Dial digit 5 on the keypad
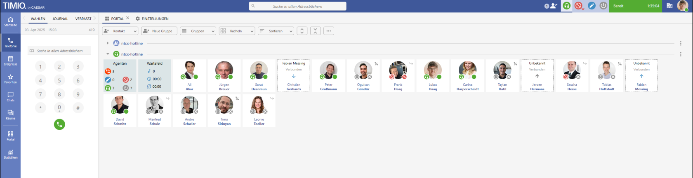Viewport: 693px width, 178px height. click(x=59, y=80)
